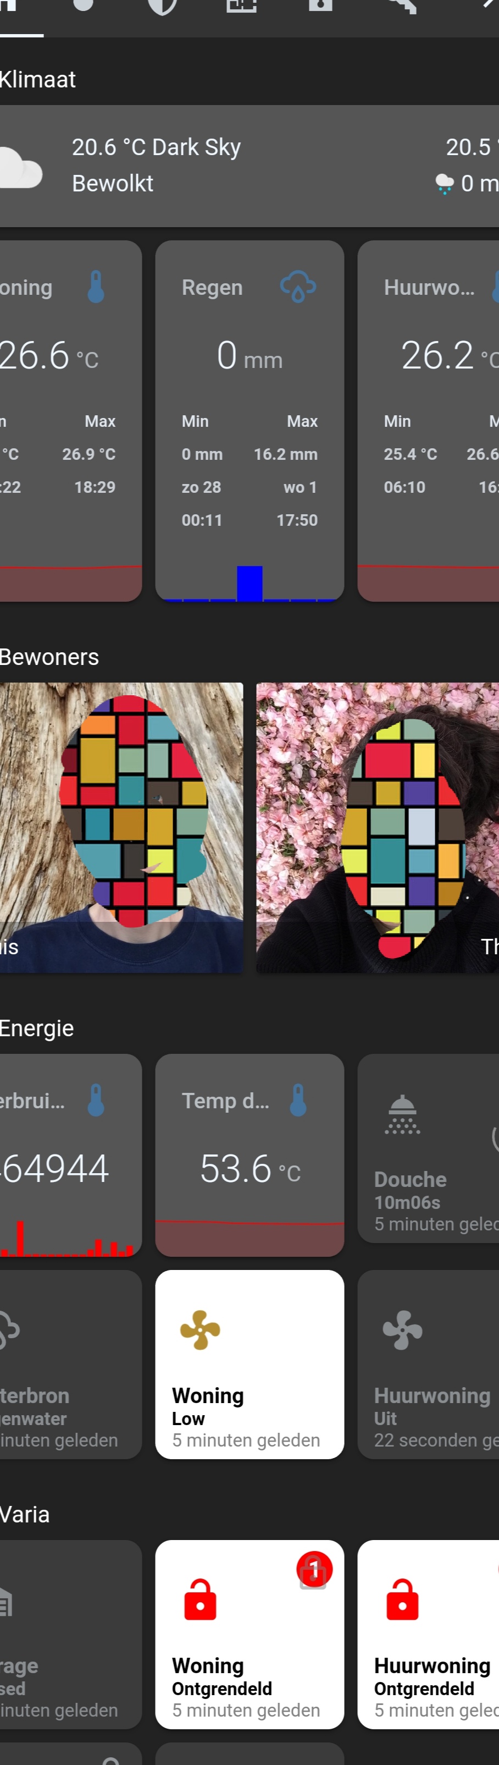Click the thermometer icon on Temp d... card
Viewport: 499px width, 1765px height.
click(x=298, y=1099)
